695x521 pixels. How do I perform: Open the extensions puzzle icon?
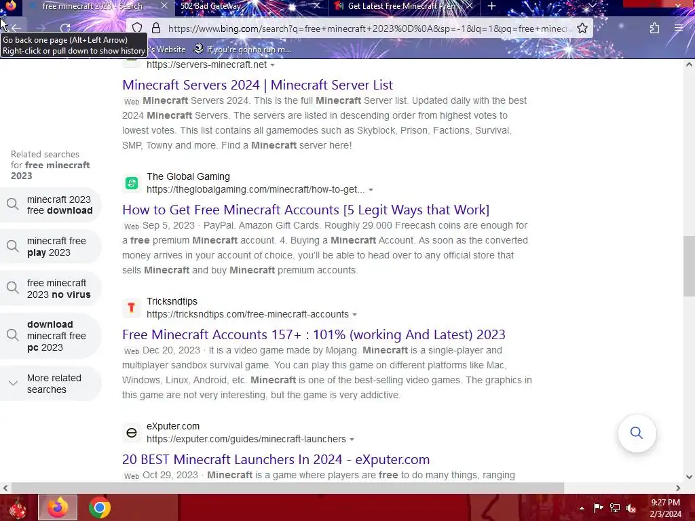click(x=654, y=28)
